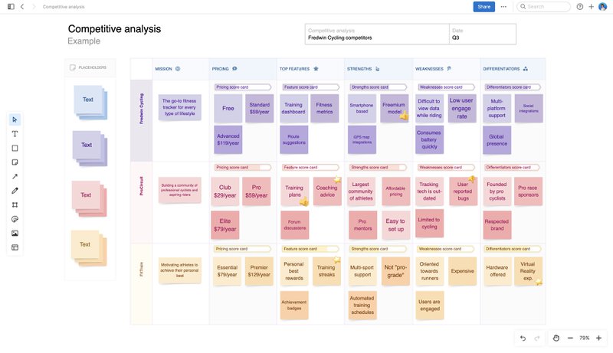Image resolution: width=613 pixels, height=353 pixels.
Task: Pick the Sticky note tool
Action: pos(15,162)
